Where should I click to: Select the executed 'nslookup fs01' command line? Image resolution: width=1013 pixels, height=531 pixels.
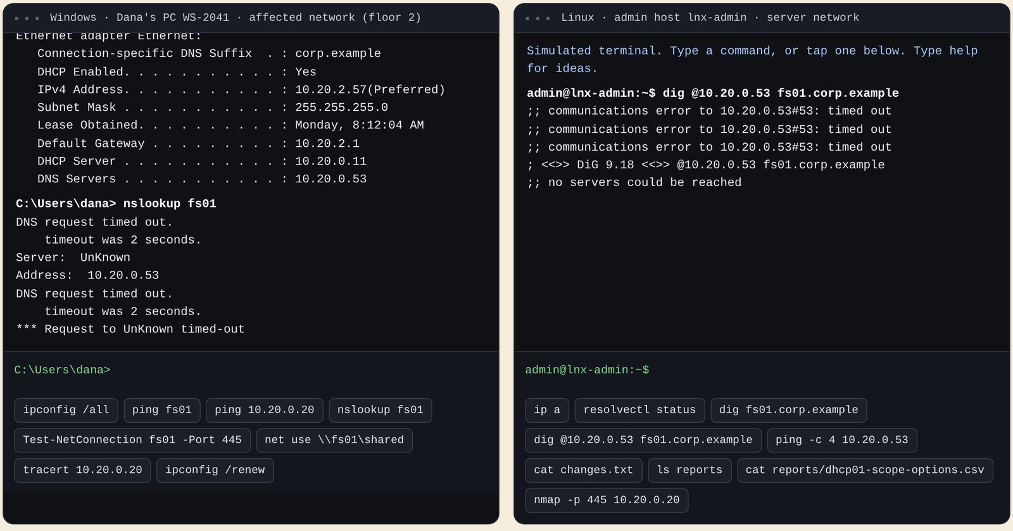click(116, 204)
